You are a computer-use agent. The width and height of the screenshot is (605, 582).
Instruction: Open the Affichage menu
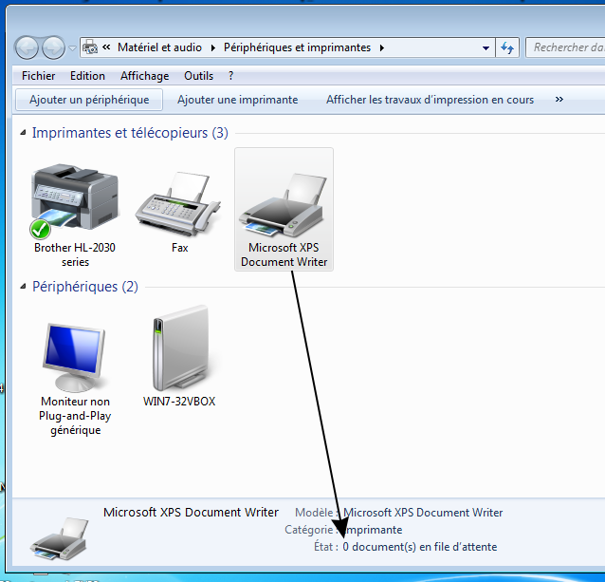point(144,76)
